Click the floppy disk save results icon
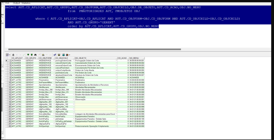 click(59, 55)
